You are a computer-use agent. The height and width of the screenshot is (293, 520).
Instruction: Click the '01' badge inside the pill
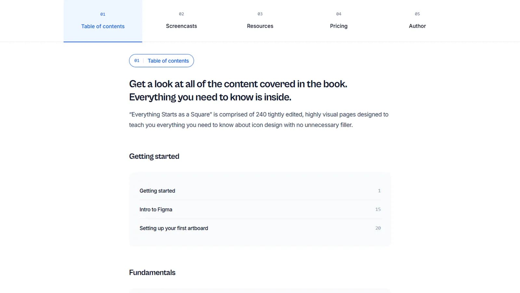click(x=137, y=61)
